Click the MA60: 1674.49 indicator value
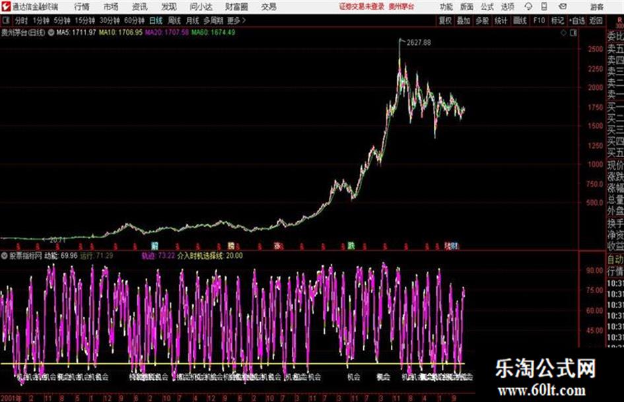The width and height of the screenshot is (624, 402). (x=213, y=32)
